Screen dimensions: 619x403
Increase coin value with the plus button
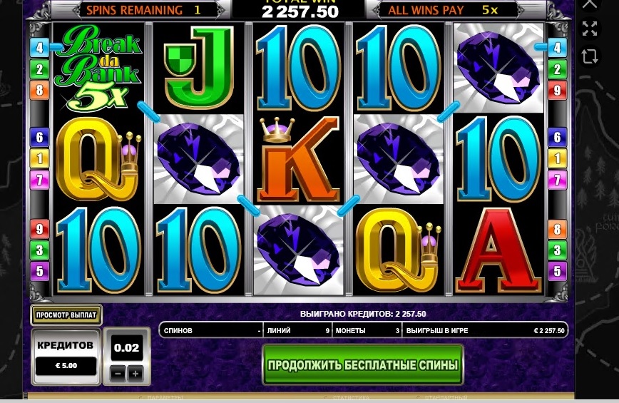[135, 374]
